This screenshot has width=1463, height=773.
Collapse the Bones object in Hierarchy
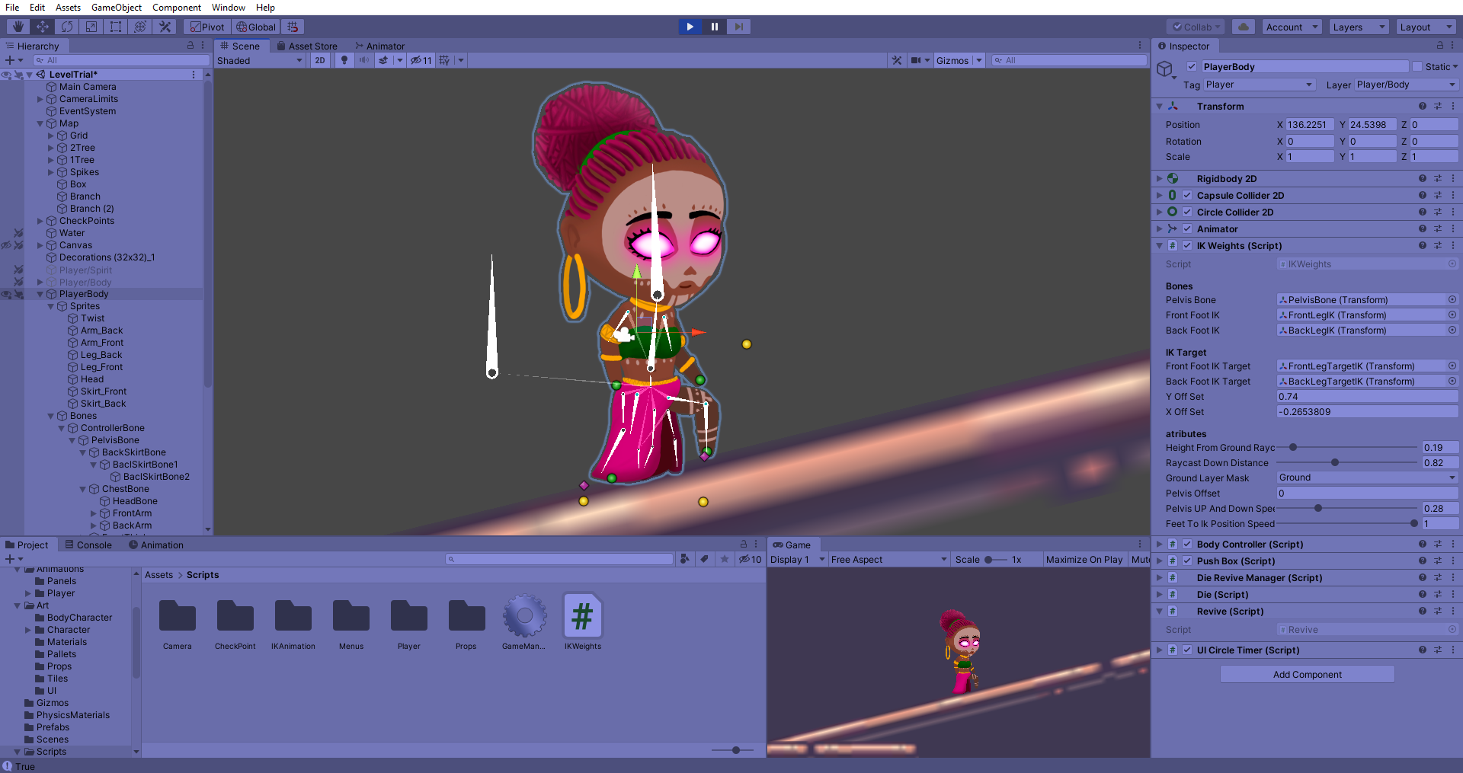(51, 416)
